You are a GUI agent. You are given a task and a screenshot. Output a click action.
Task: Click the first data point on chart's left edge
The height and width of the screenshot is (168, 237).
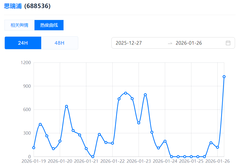pos(34,148)
